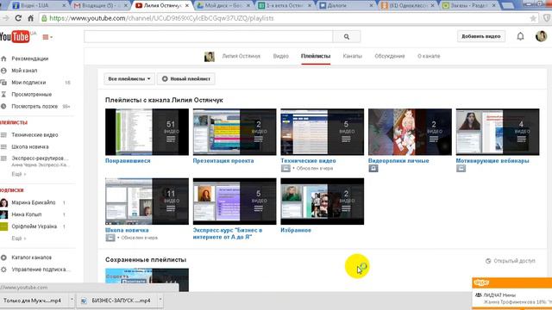Switch to Каналы tab
This screenshot has height=310, width=552.
[352, 56]
